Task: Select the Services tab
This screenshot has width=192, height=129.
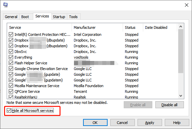Action: (x=42, y=16)
